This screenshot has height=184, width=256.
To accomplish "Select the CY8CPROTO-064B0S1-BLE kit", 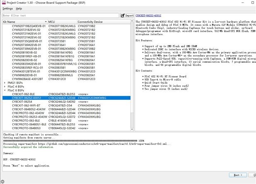I will pyautogui.click(x=29, y=125).
